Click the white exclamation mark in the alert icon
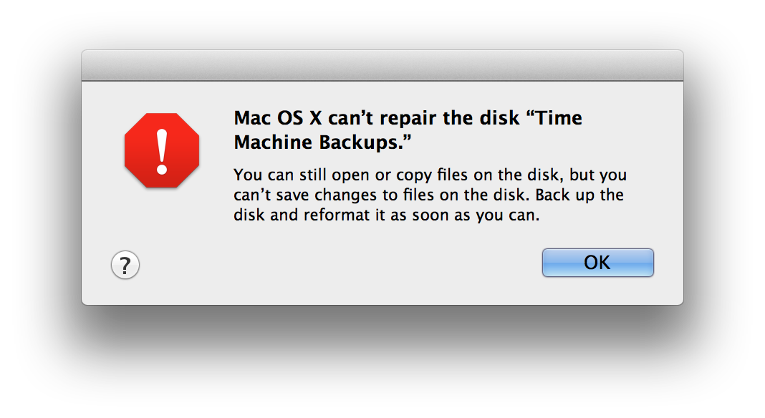765x418 pixels. pos(162,152)
